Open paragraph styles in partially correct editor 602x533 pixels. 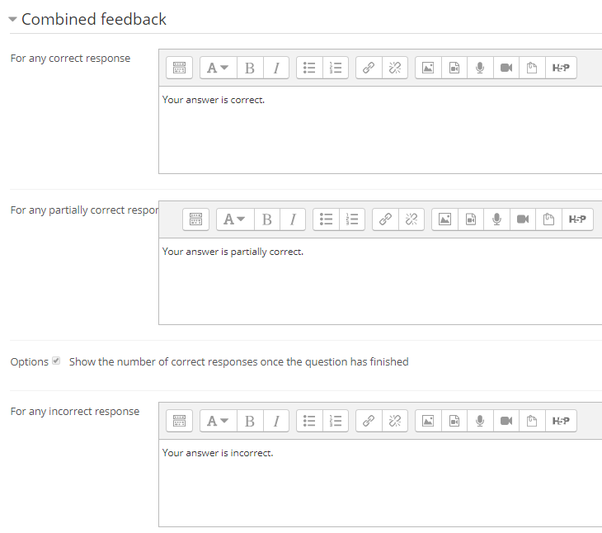click(x=235, y=219)
